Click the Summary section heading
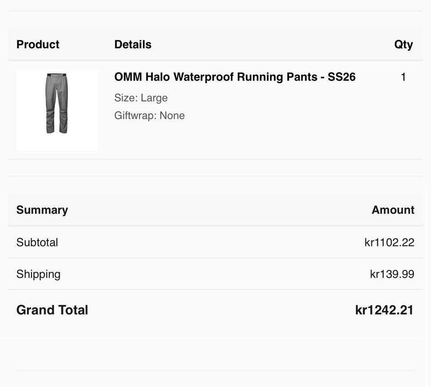 click(42, 210)
